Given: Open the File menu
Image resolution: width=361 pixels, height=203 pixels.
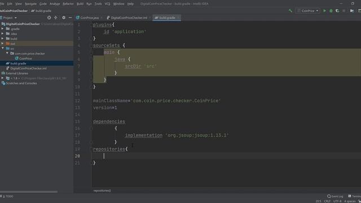Looking at the screenshot, I should (x=2, y=4).
